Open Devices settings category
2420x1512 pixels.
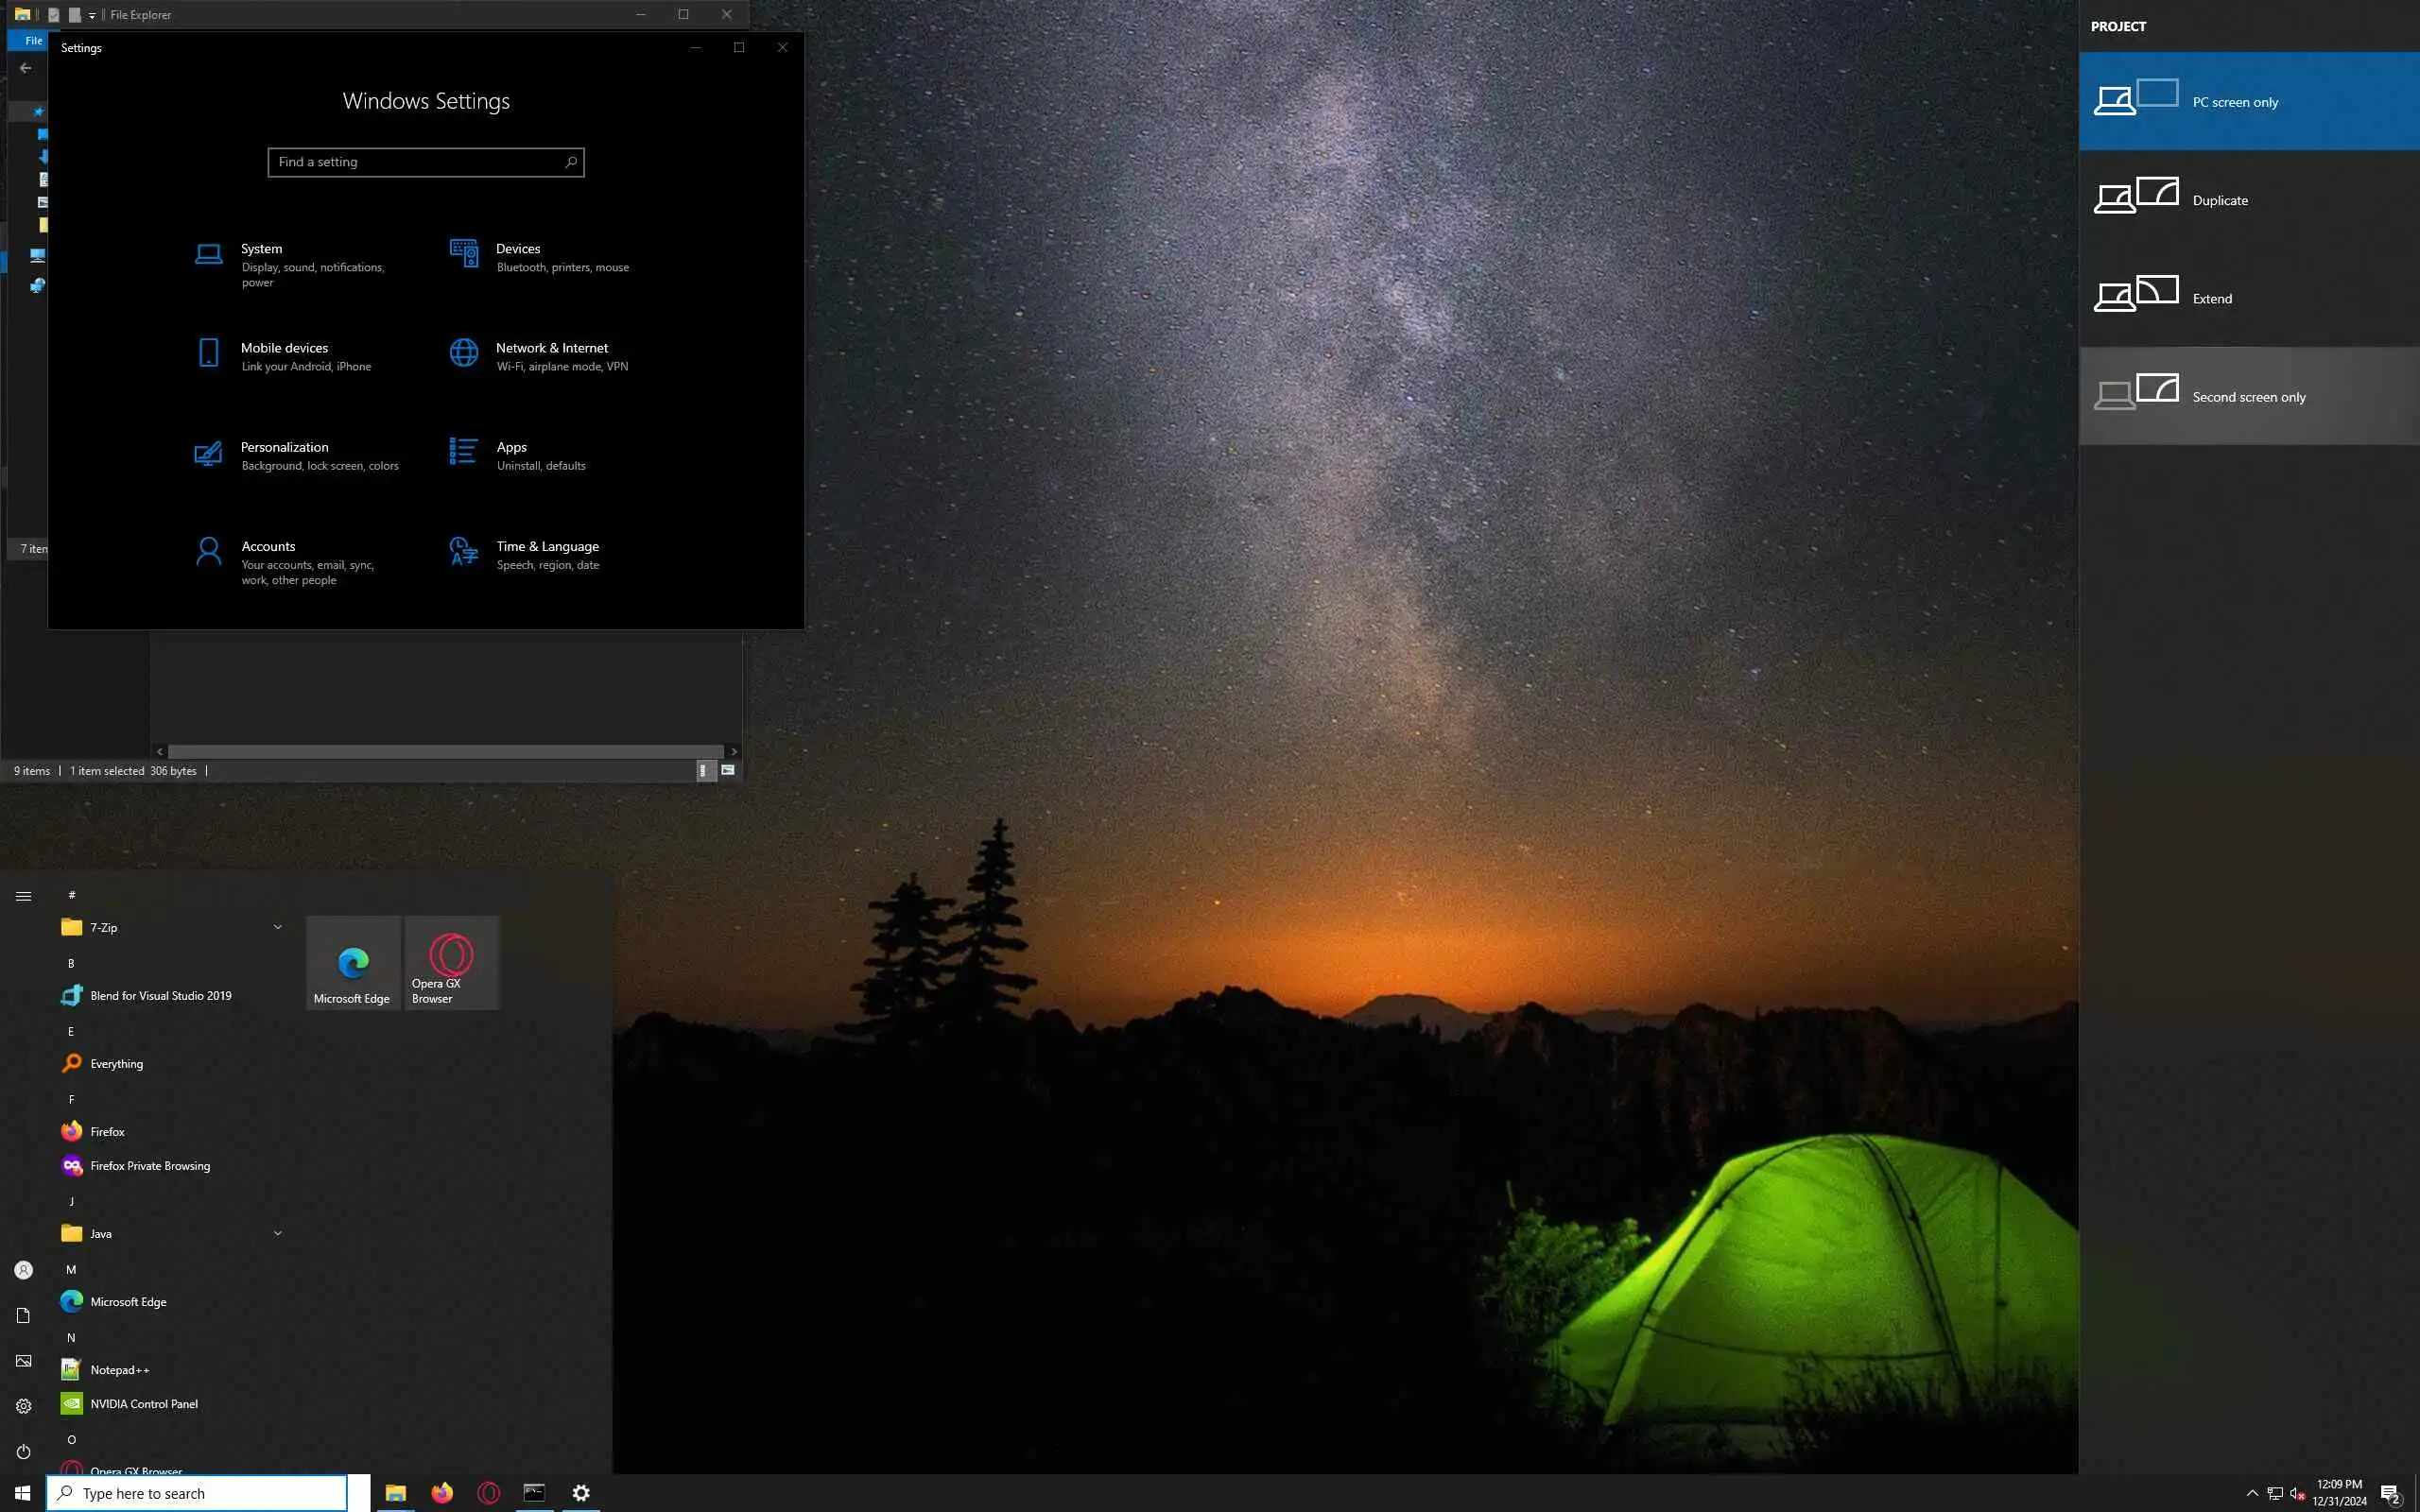tap(517, 249)
